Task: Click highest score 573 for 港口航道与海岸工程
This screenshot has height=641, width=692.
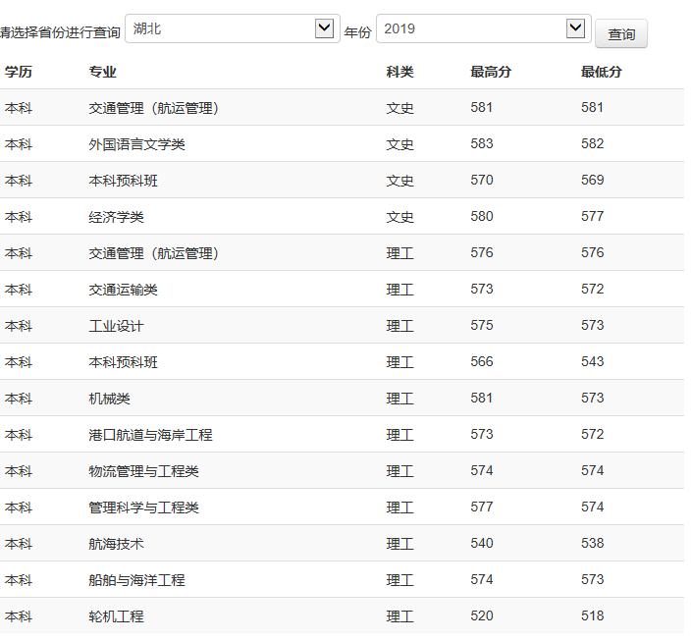Action: tap(482, 434)
